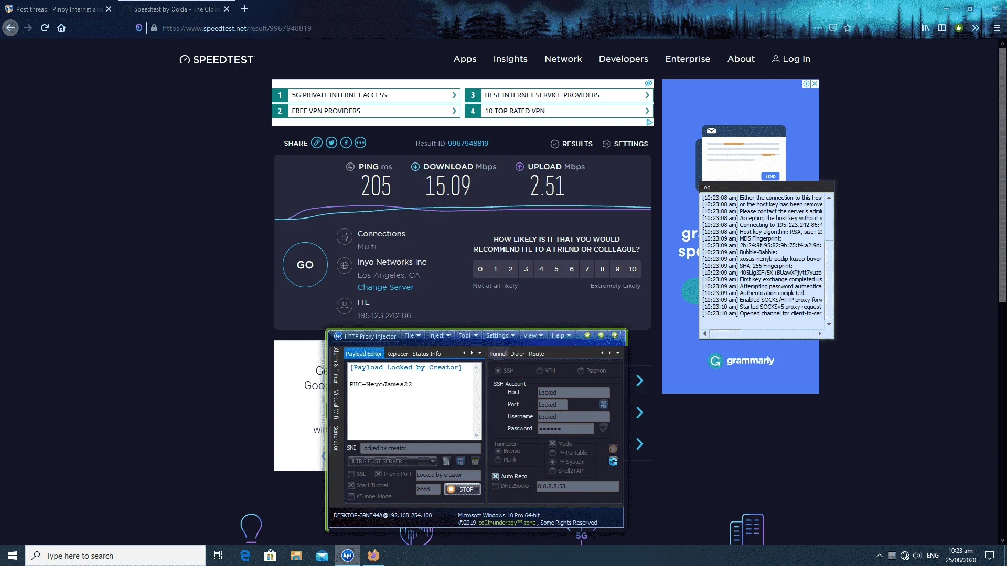1007x566 pixels.
Task: Click the Log window horizontal scrollbar thumb
Action: (x=725, y=333)
